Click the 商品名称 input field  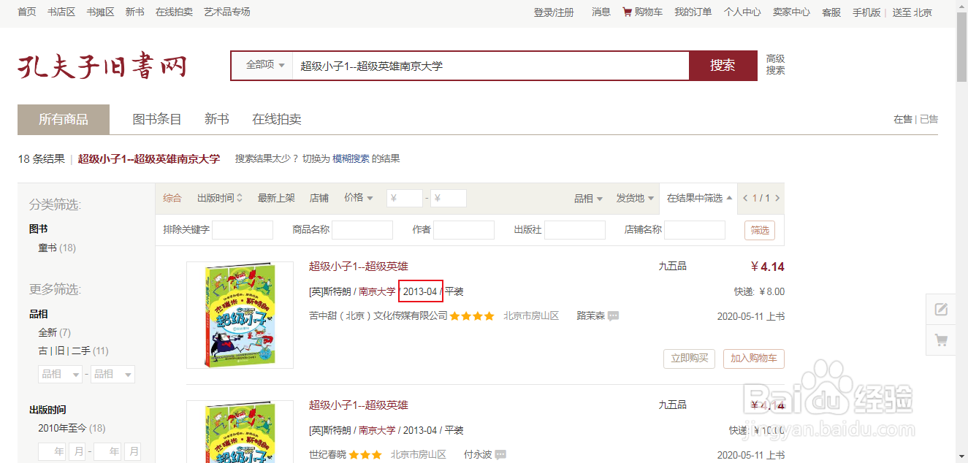click(x=362, y=230)
